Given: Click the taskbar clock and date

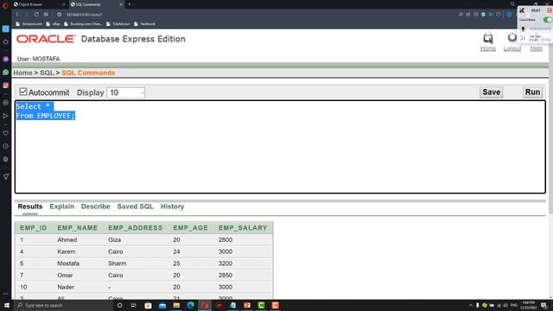Looking at the screenshot, I should (528, 305).
